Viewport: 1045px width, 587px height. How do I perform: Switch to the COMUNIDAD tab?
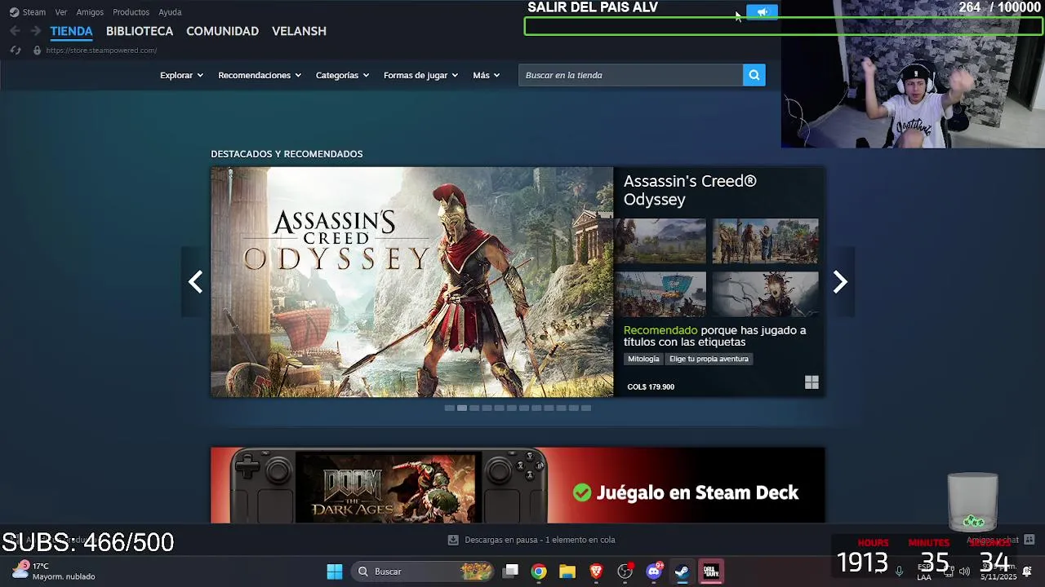coord(222,31)
